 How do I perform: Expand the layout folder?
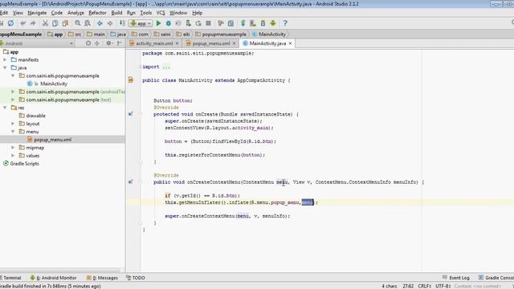(x=13, y=124)
